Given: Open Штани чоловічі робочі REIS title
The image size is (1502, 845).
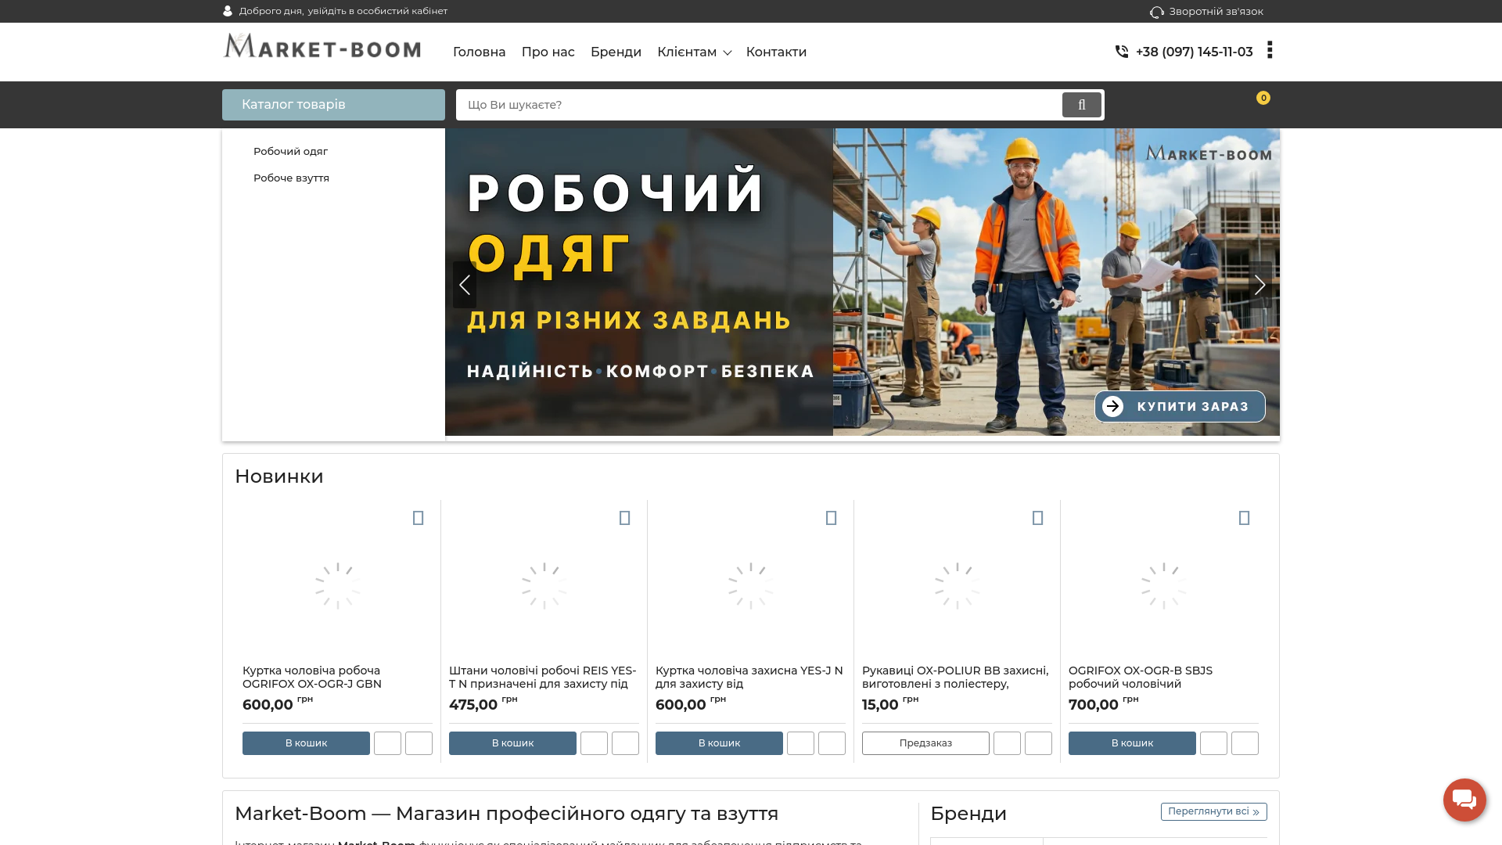Looking at the screenshot, I should (543, 677).
